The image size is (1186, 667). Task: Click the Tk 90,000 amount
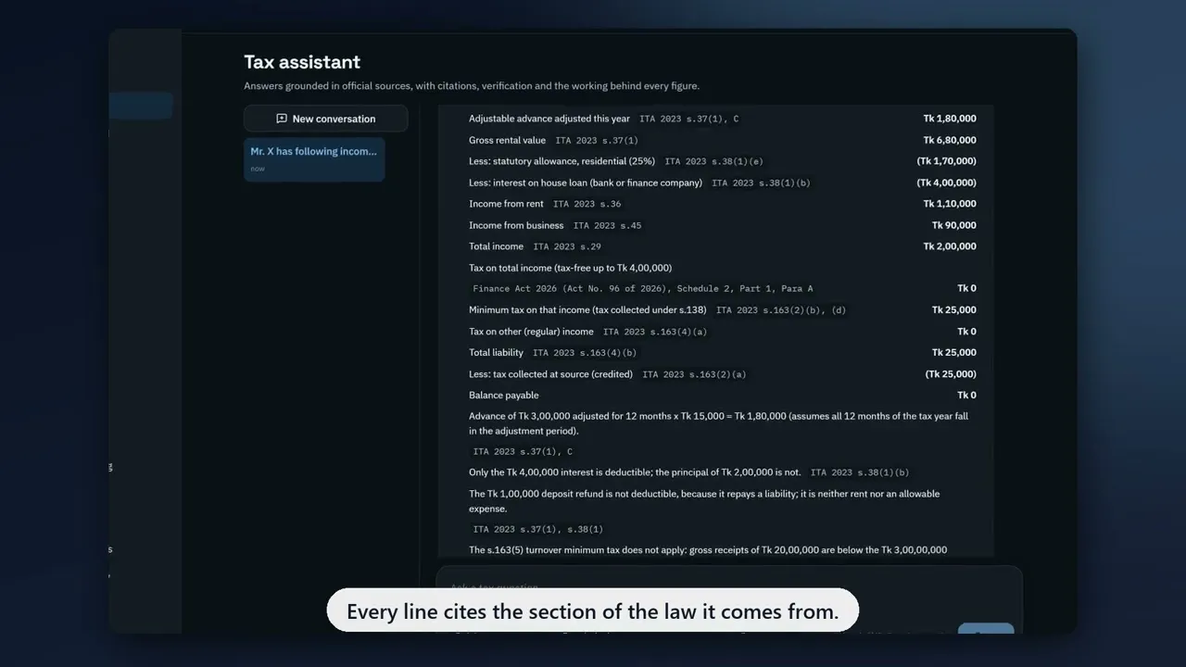tap(954, 225)
